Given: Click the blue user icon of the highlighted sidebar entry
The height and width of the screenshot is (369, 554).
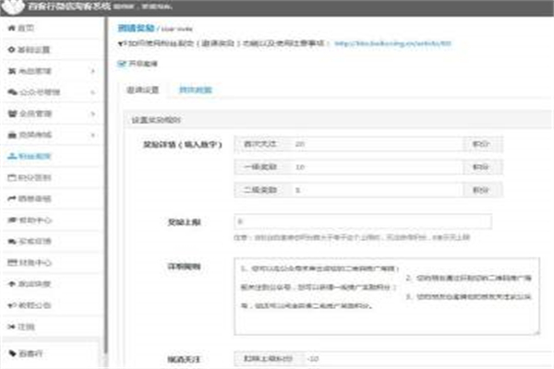Looking at the screenshot, I should click(x=12, y=156).
